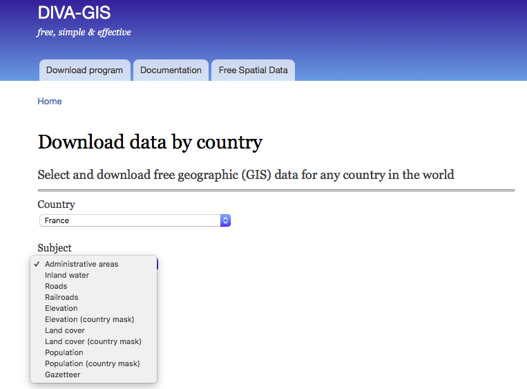This screenshot has height=389, width=527.
Task: Select Administrative areas in Subject list
Action: pos(93,264)
